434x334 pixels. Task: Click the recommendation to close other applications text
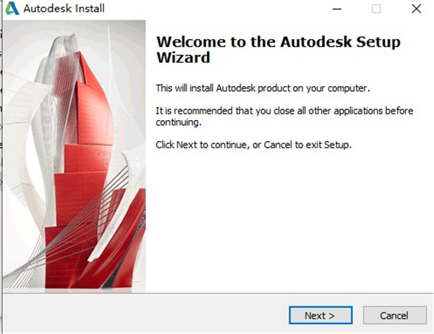coord(284,116)
